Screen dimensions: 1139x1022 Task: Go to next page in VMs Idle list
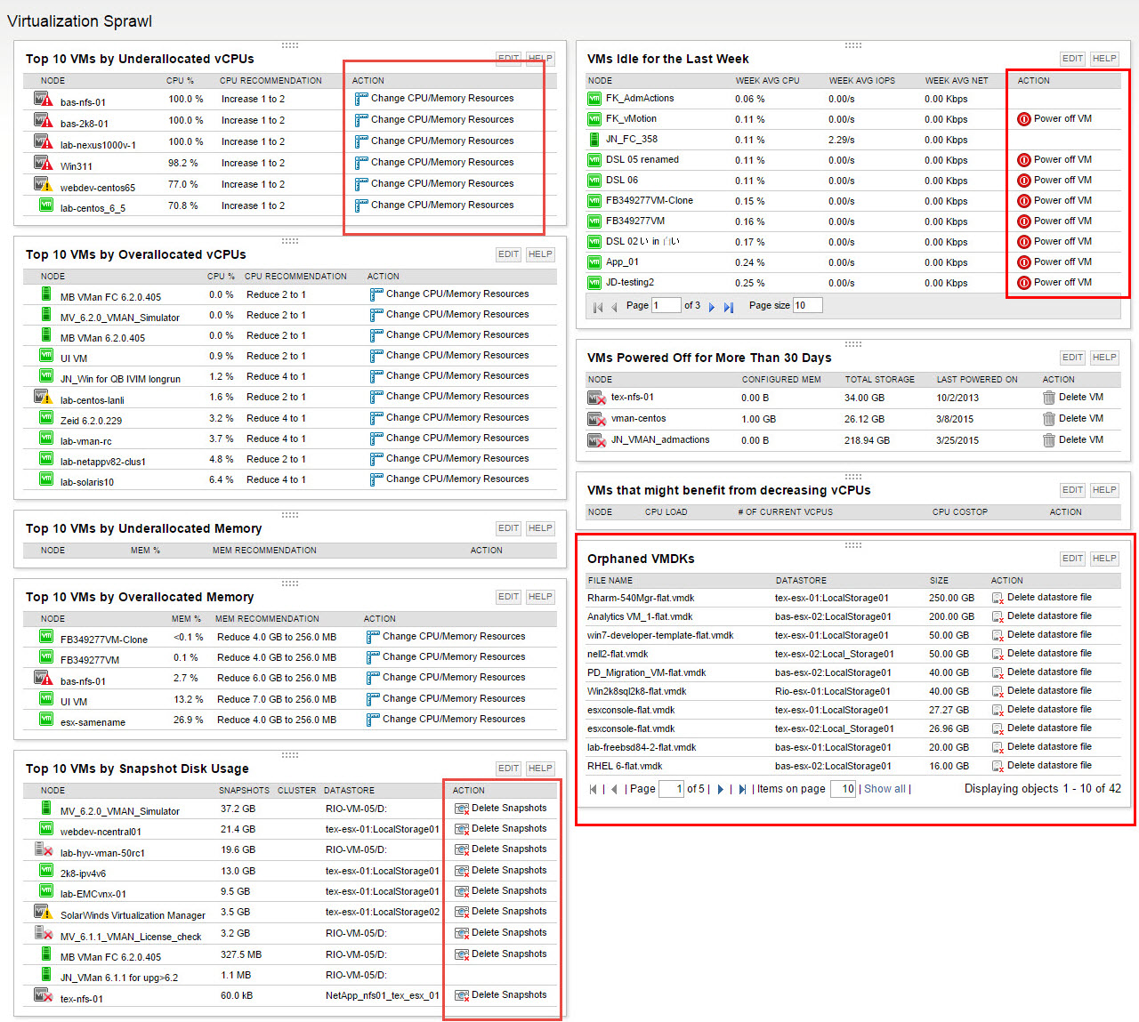tap(711, 307)
